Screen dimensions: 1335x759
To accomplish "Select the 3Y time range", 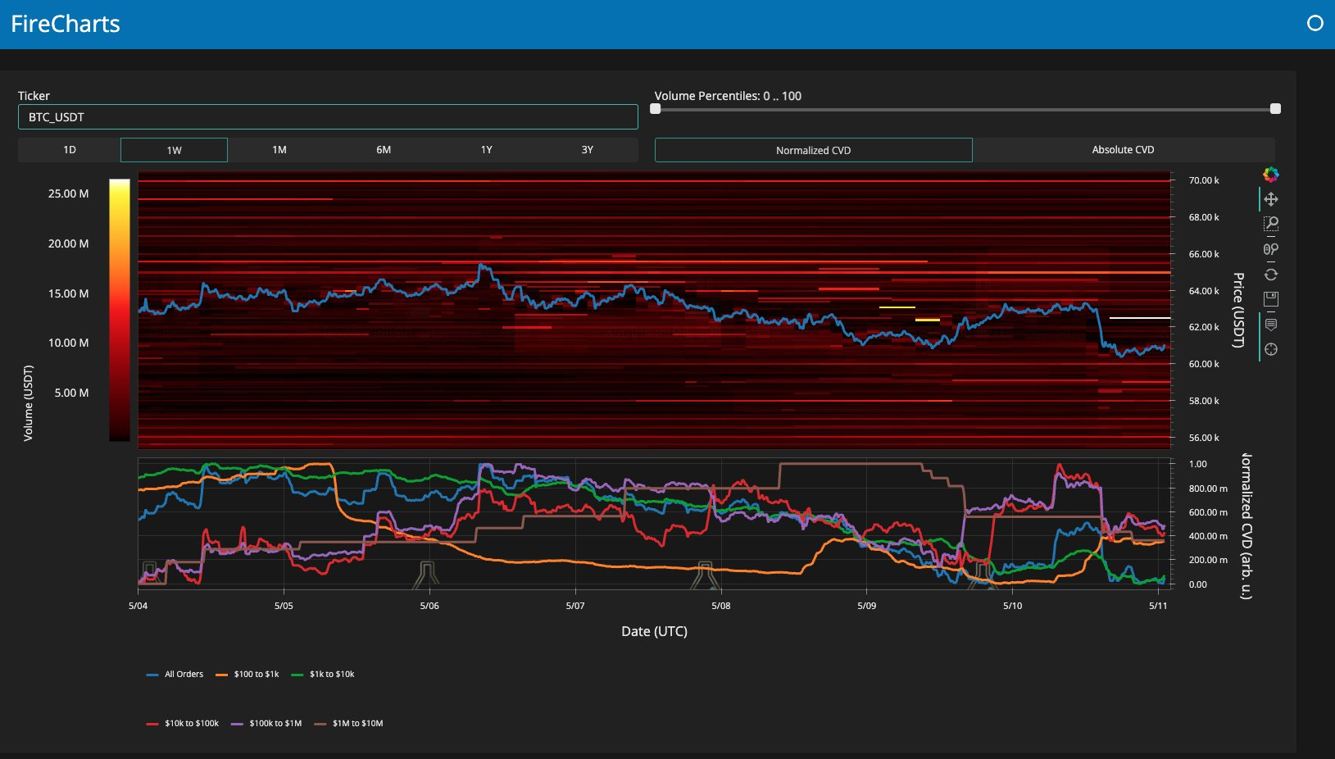I will 587,150.
